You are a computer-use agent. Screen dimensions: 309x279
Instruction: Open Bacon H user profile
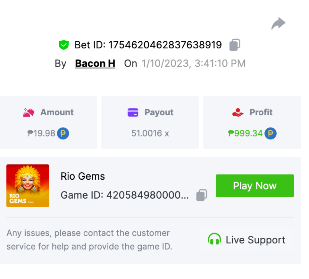pyautogui.click(x=95, y=64)
